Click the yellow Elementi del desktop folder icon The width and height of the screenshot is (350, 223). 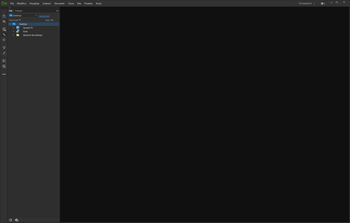click(x=18, y=35)
